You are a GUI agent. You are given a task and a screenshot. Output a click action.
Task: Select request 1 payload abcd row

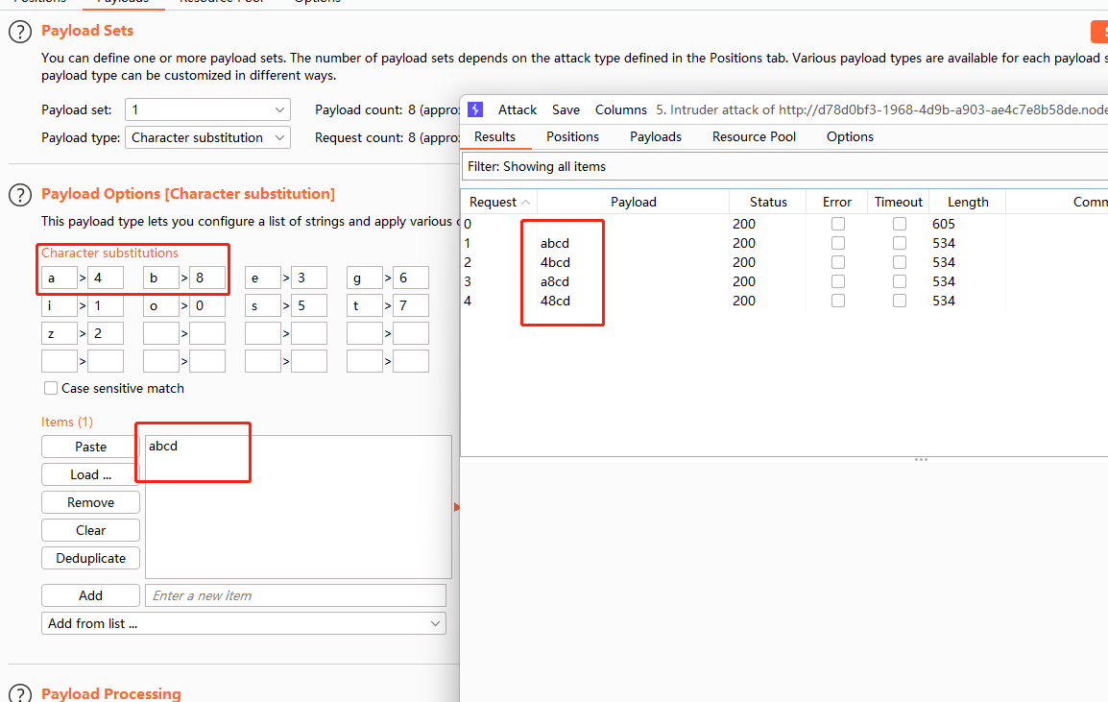[x=784, y=243]
